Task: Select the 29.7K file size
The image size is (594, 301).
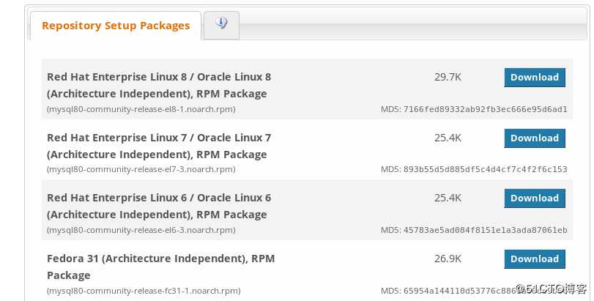Action: 448,77
